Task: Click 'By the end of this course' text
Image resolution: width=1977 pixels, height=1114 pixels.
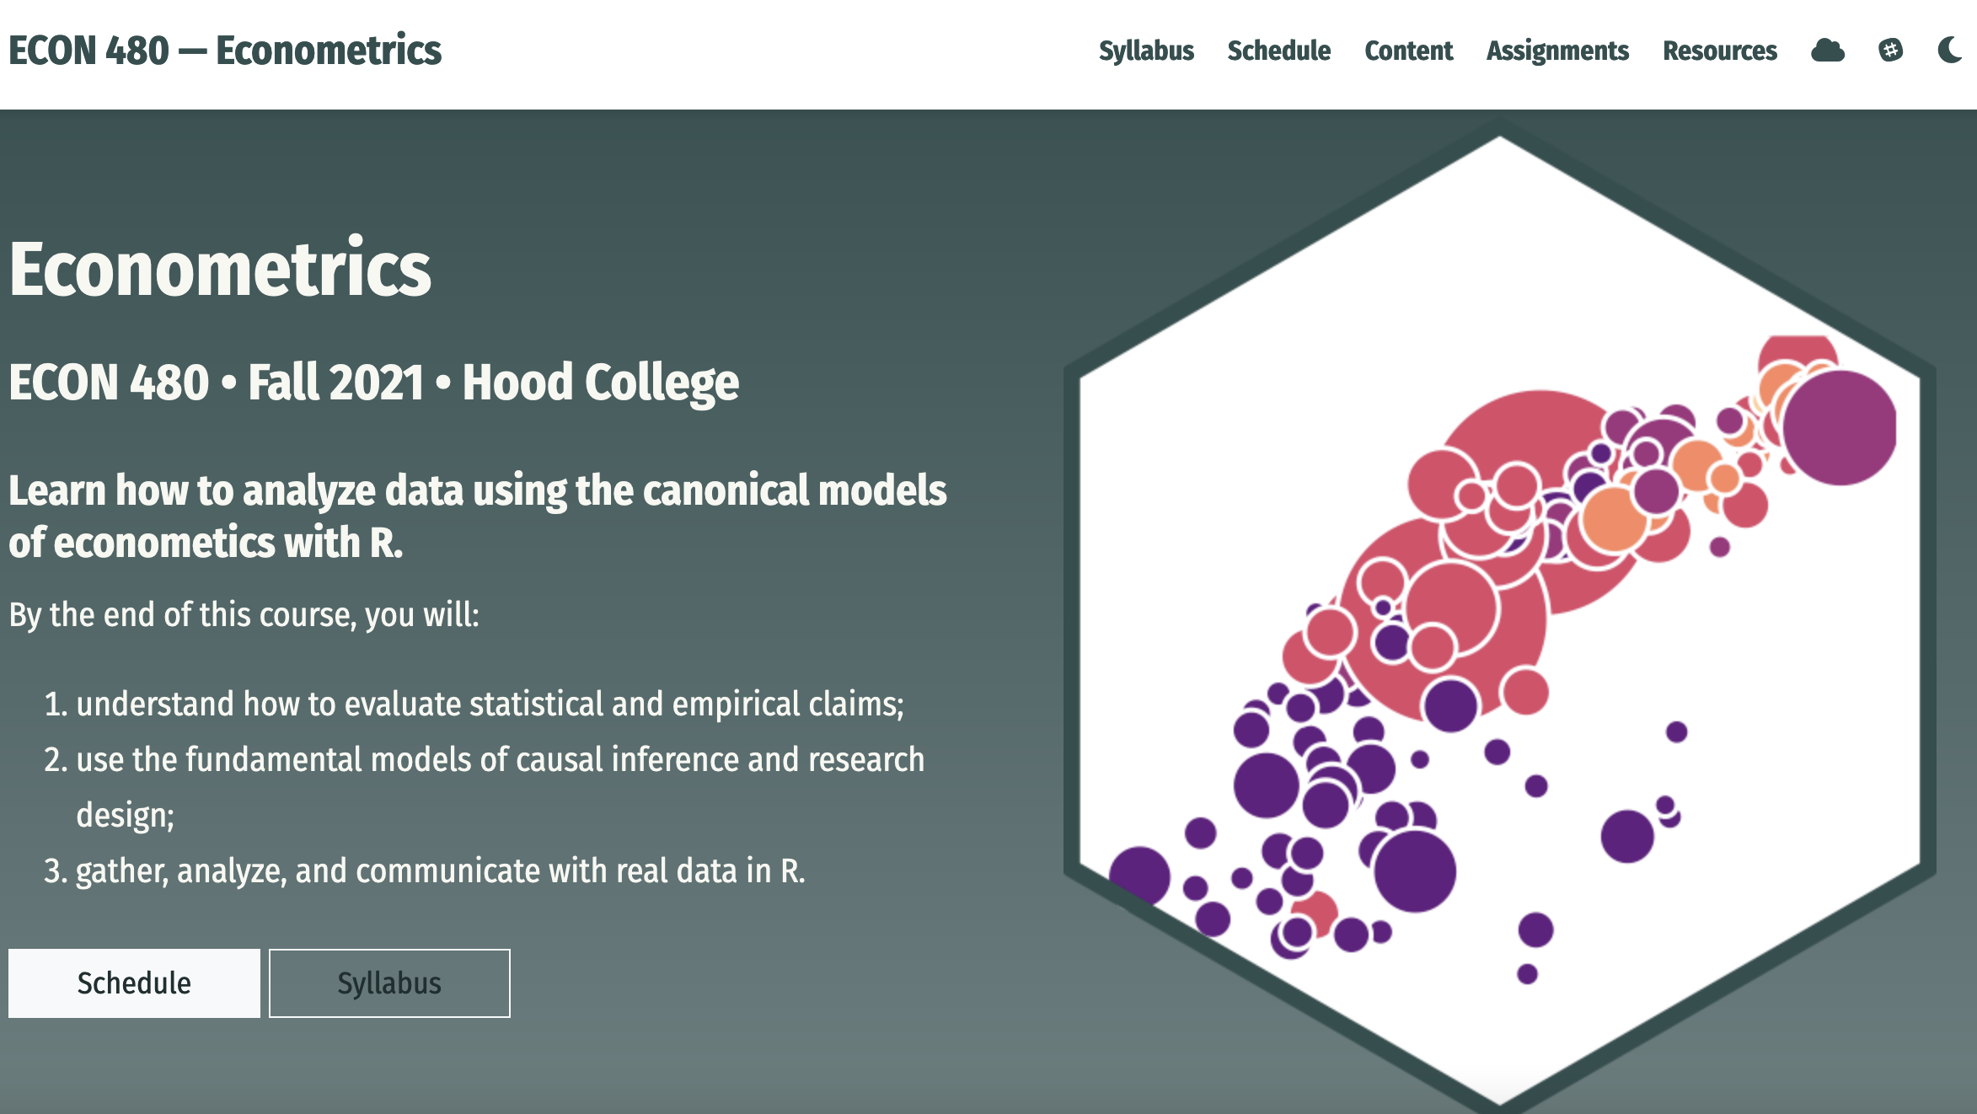Action: coord(244,615)
